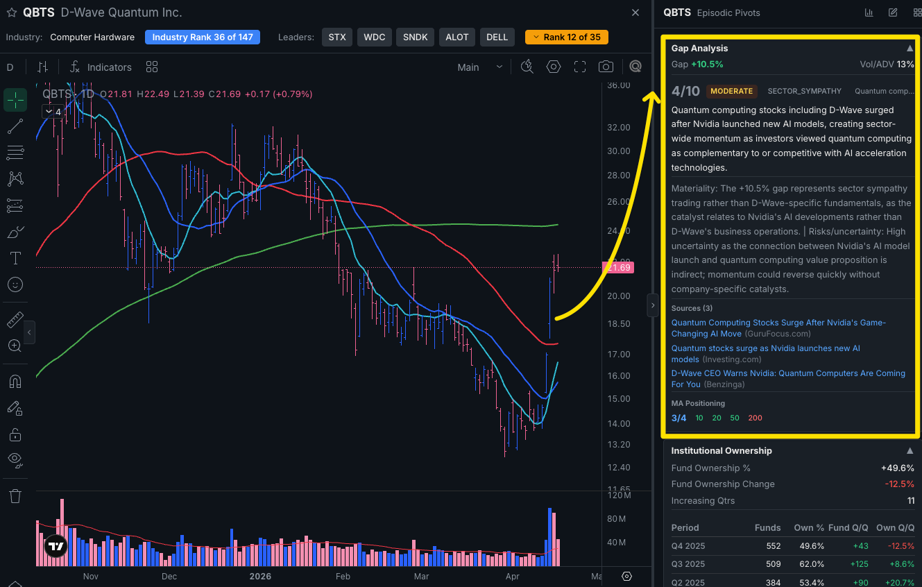Select the patterns drawing tool

(15, 179)
